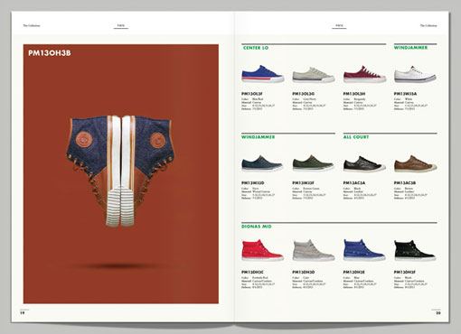Click product code PM13AC3A
This screenshot has height=334, width=461.
[354, 183]
